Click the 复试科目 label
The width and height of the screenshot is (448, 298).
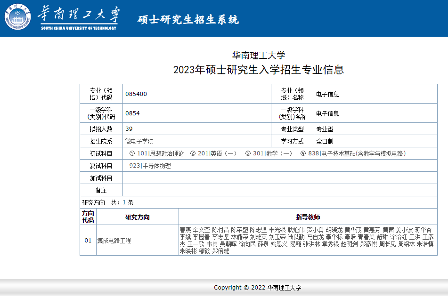click(101, 166)
